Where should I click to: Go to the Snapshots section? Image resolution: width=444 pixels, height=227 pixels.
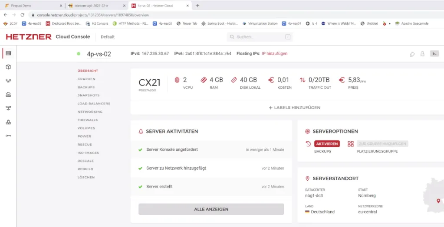(89, 96)
